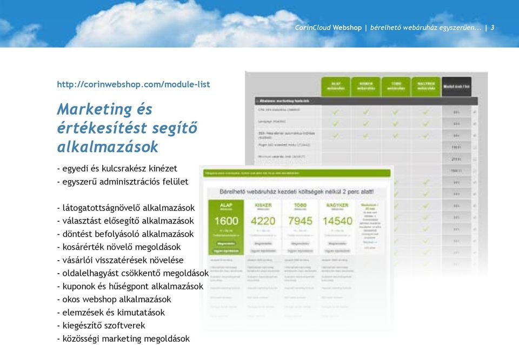The height and width of the screenshot is (345, 519).
Task: Click the 'egyszerű adminisztrációs felület' bullet
Action: pyautogui.click(x=123, y=182)
